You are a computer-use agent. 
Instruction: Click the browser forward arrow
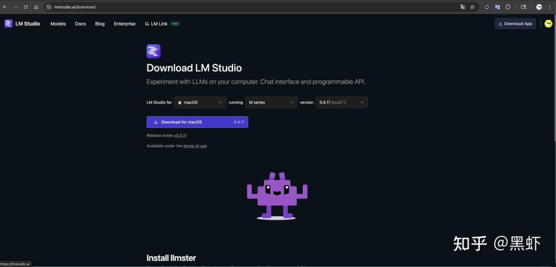pos(15,7)
